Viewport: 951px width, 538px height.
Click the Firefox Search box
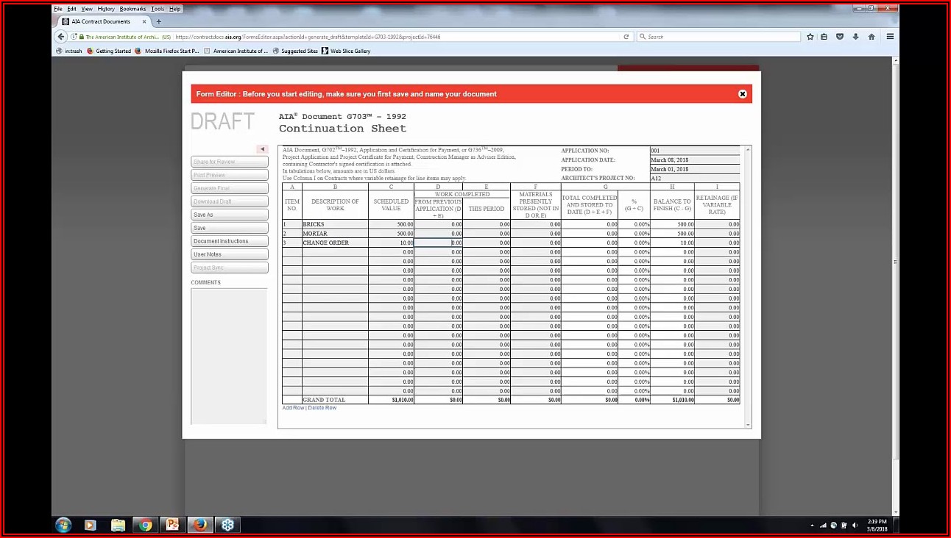tap(718, 37)
